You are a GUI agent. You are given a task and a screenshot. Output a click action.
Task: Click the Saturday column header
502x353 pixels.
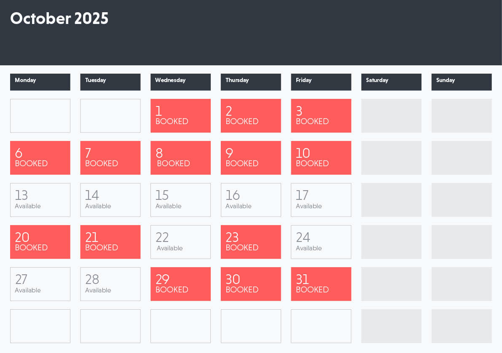point(391,82)
